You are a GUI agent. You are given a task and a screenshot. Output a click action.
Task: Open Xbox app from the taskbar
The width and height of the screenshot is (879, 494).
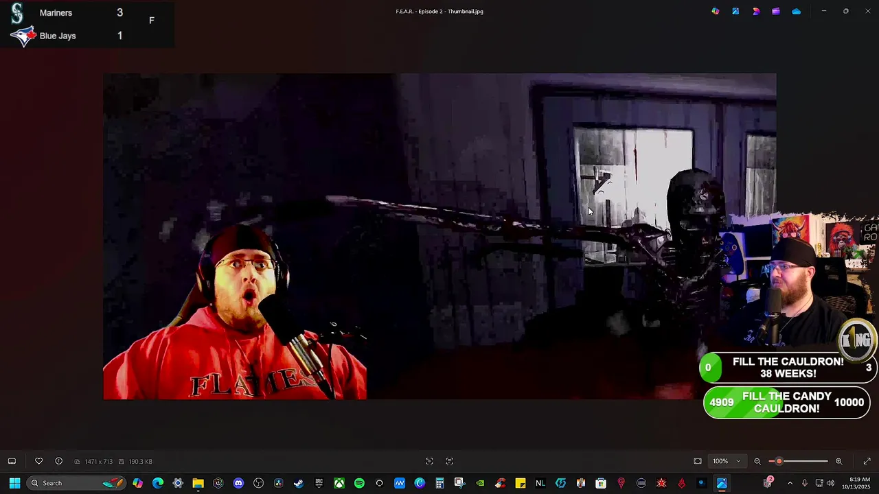click(x=339, y=483)
